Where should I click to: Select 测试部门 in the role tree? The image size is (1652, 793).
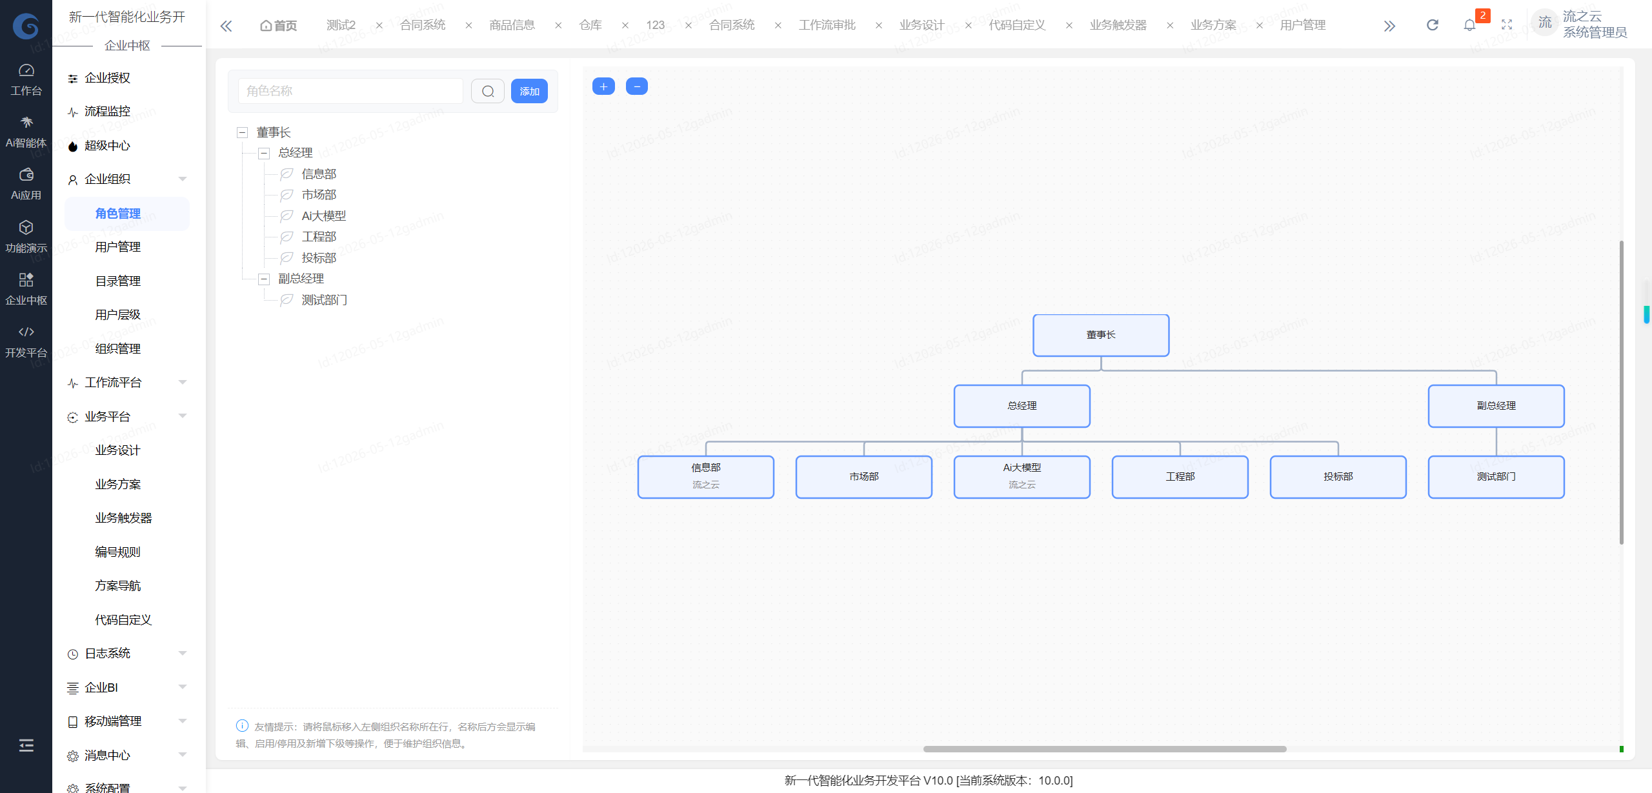tap(325, 300)
